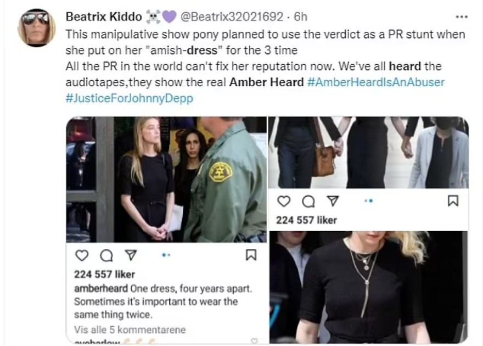Screen dimensions: 483x346
Task: Open the tweet's three-dot more options menu
Action: pos(462,17)
